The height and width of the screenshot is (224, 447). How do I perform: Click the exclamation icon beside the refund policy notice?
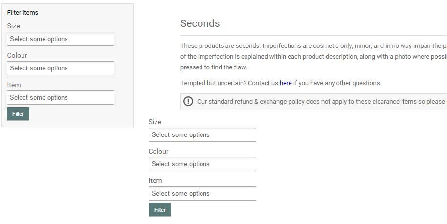pos(188,101)
